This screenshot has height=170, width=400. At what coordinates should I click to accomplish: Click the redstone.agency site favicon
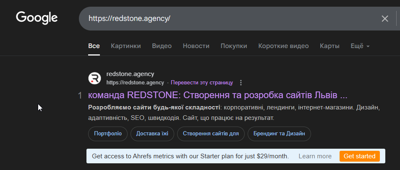94,78
